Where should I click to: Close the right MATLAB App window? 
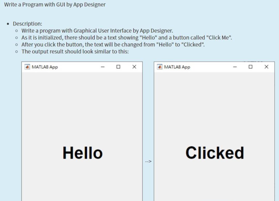(266, 67)
